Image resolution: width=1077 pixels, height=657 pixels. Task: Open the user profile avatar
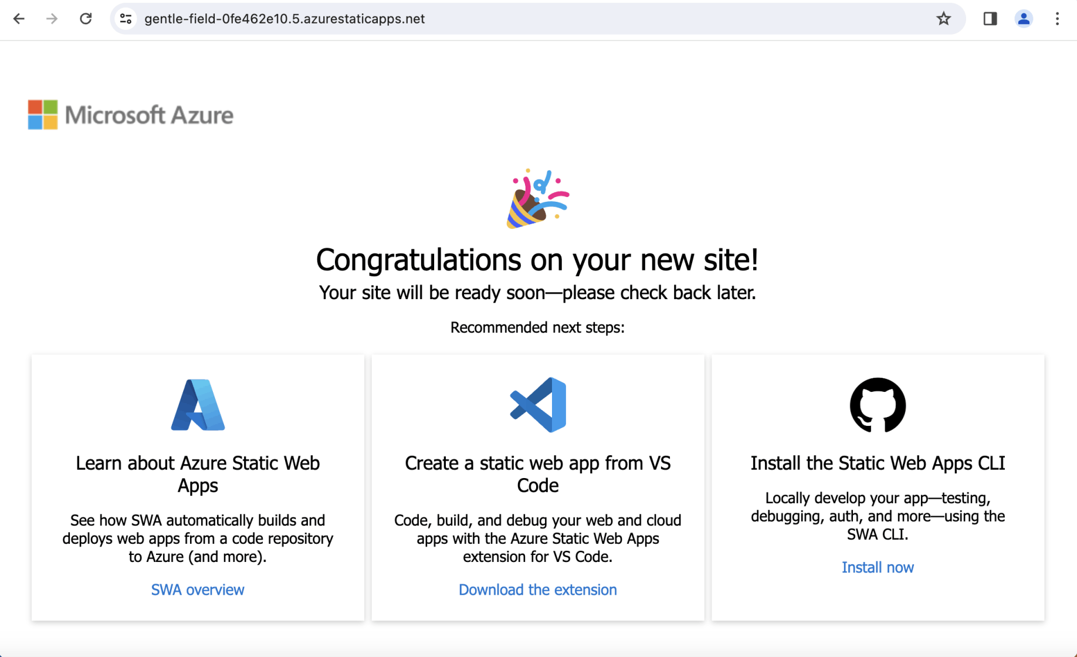click(x=1024, y=19)
